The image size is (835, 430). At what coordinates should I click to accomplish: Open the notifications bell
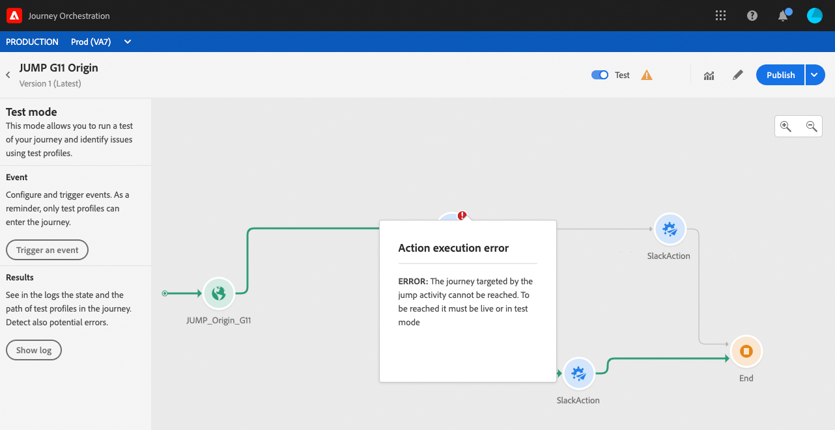pyautogui.click(x=784, y=16)
